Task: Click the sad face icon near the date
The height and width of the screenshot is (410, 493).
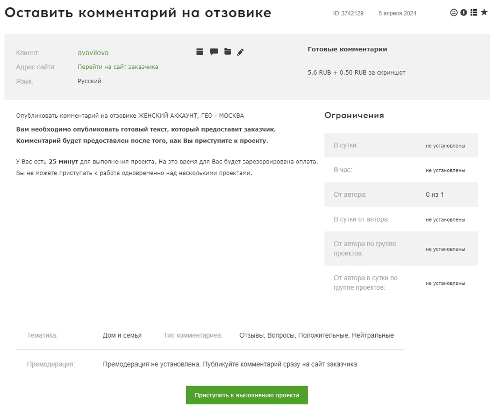Action: tap(453, 12)
